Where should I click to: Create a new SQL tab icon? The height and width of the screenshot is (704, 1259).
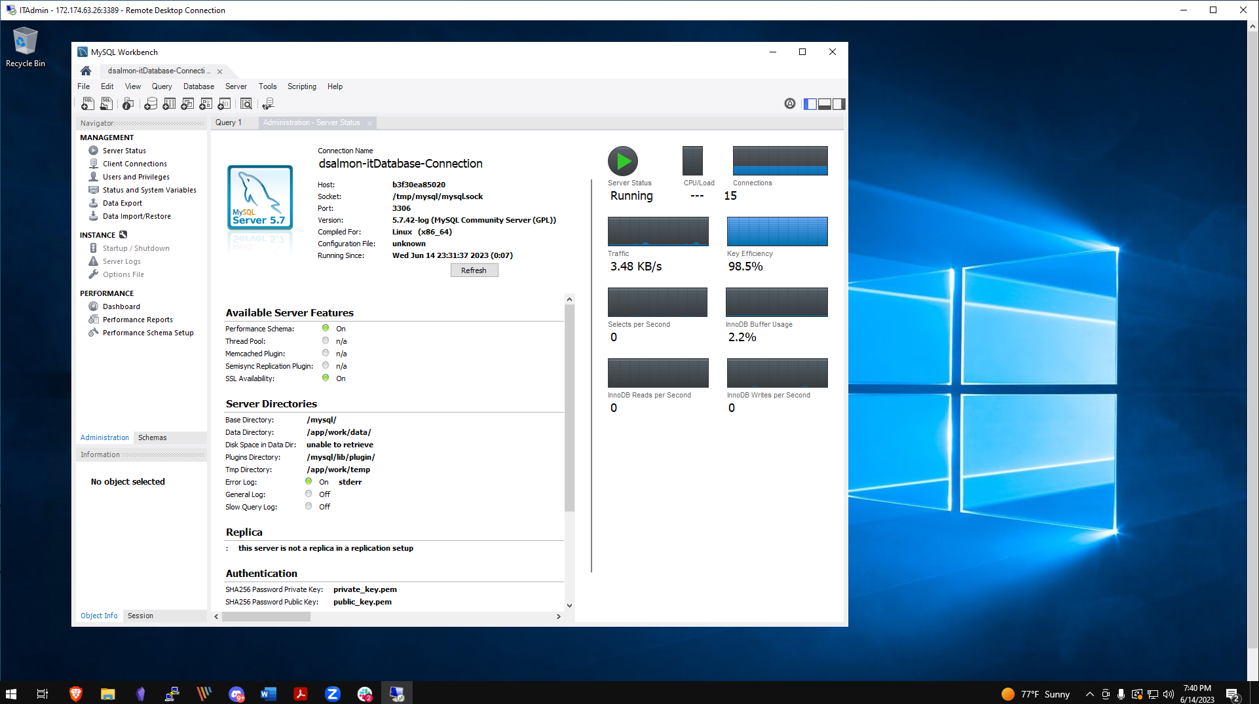click(x=87, y=104)
